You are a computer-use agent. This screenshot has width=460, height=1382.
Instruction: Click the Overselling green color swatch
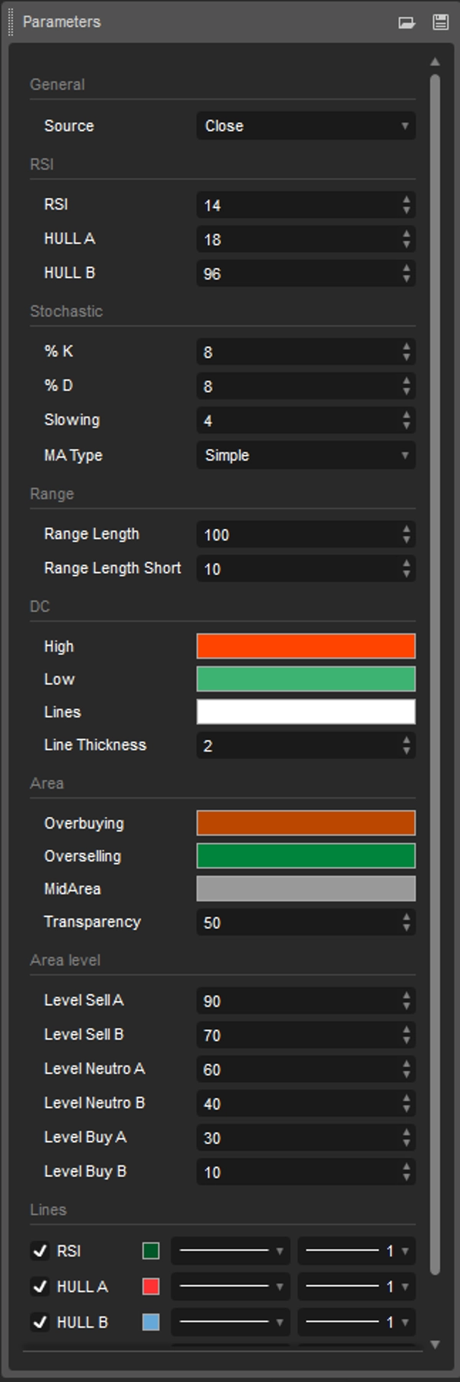pyautogui.click(x=305, y=856)
